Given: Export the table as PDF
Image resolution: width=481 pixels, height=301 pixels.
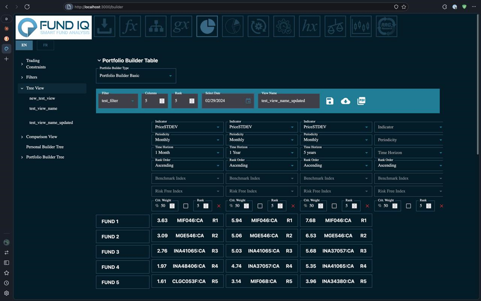Looking at the screenshot, I should coord(361,101).
